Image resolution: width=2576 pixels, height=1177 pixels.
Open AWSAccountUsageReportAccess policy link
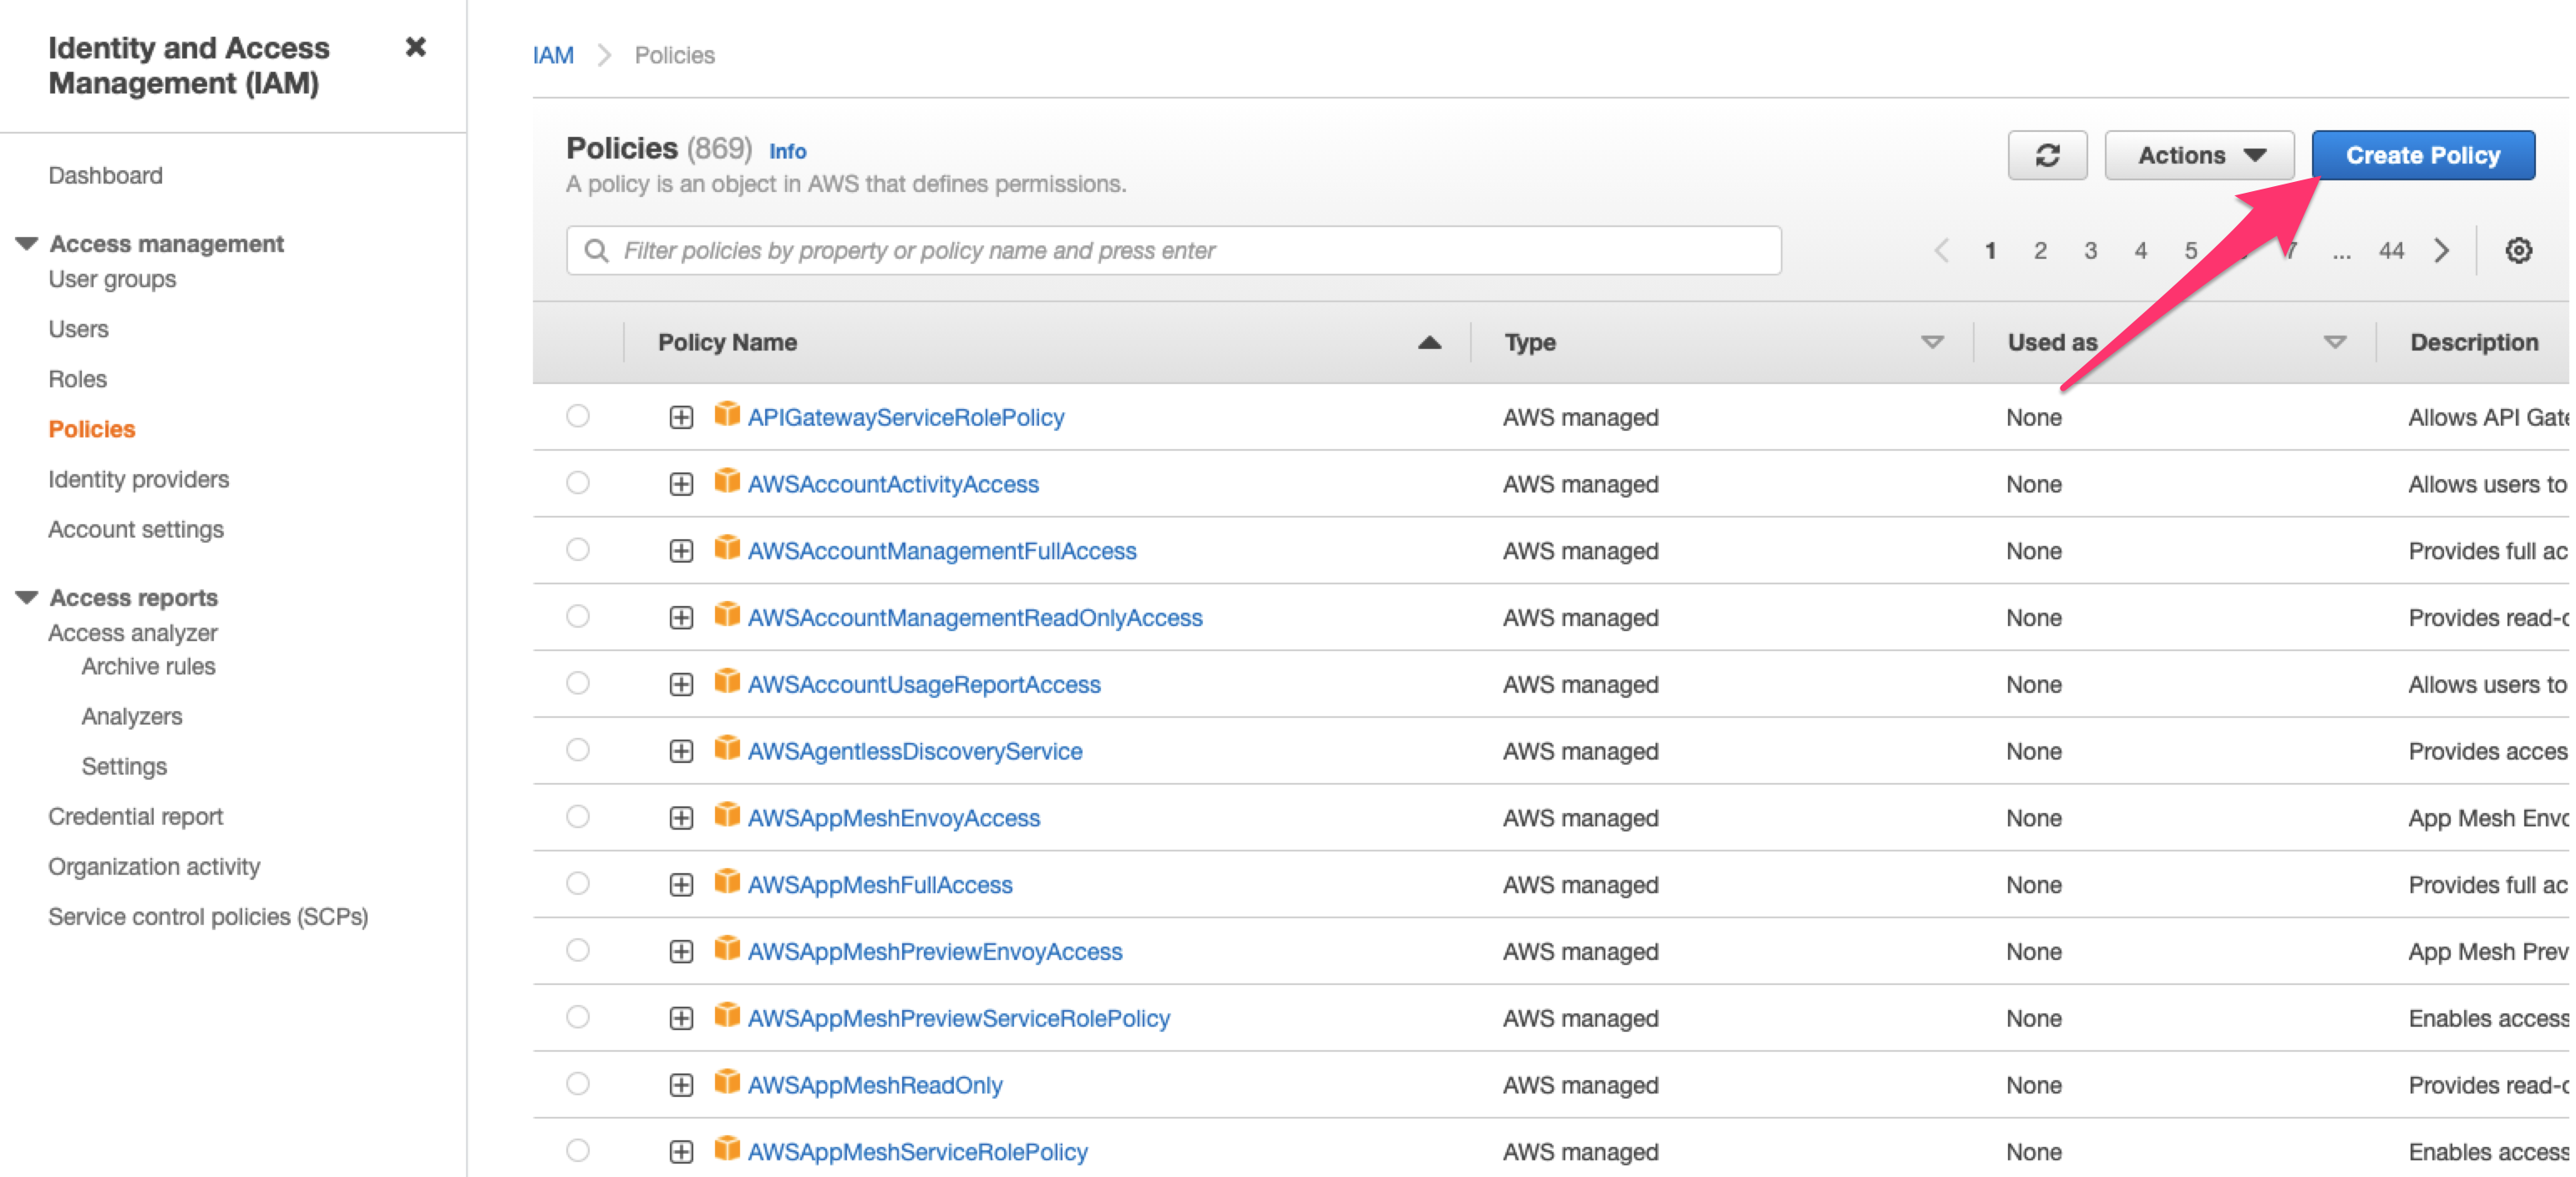tap(924, 685)
